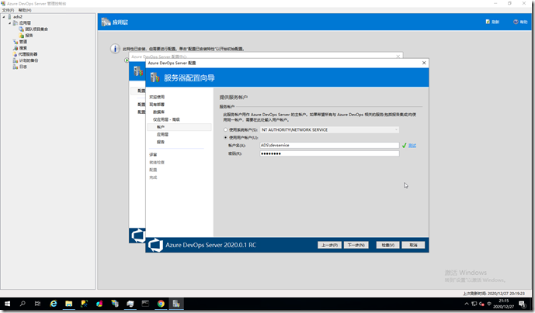
Task: Open Command Prompt taskbar icon
Action: click(145, 304)
